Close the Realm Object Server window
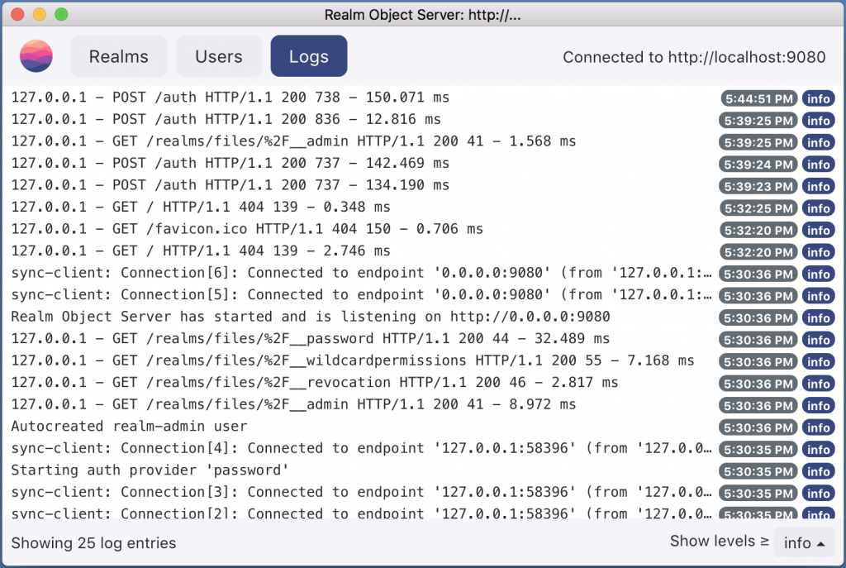 coord(18,14)
